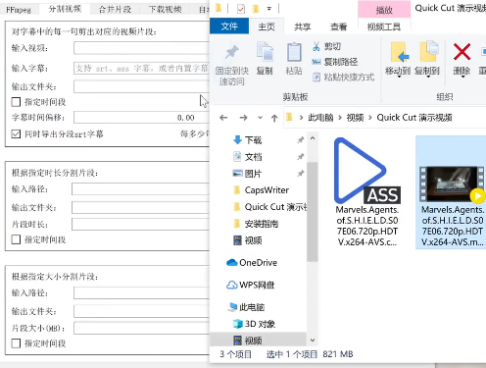Switch to FFmpeg tab in Quick Cut
Image resolution: width=486 pixels, height=368 pixels.
[19, 10]
